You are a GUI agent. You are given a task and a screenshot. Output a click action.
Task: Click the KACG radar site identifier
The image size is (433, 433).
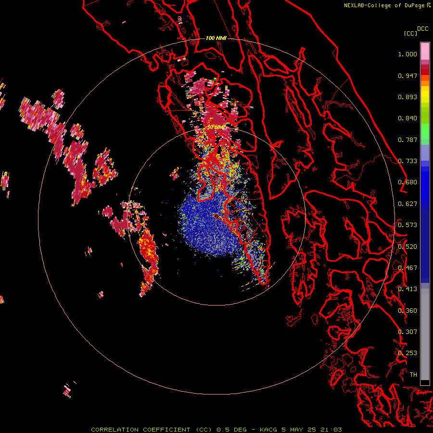coord(268,430)
